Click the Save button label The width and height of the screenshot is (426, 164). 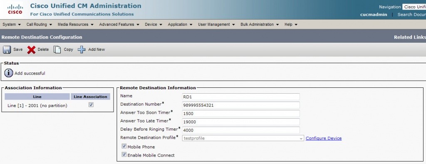[x=18, y=50]
